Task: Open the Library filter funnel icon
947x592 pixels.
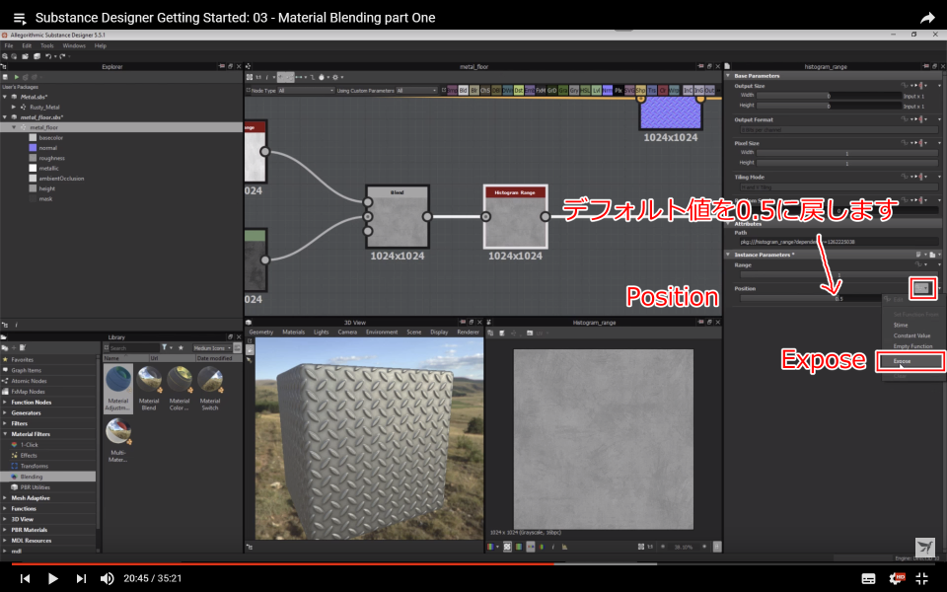Action: coord(165,348)
